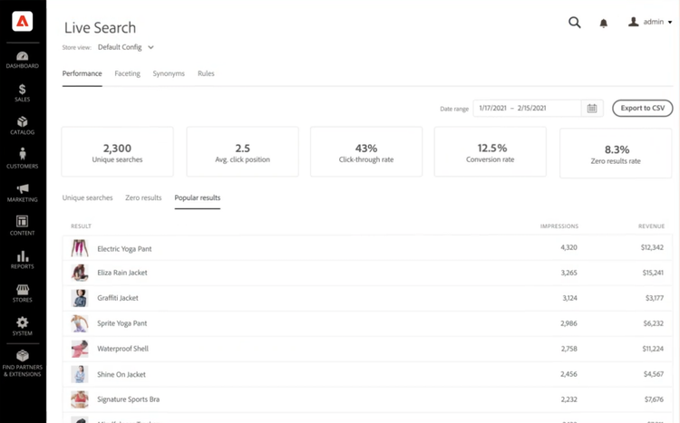Click the Electric Yoga Pant thumbnail
The image size is (680, 423).
(x=81, y=247)
